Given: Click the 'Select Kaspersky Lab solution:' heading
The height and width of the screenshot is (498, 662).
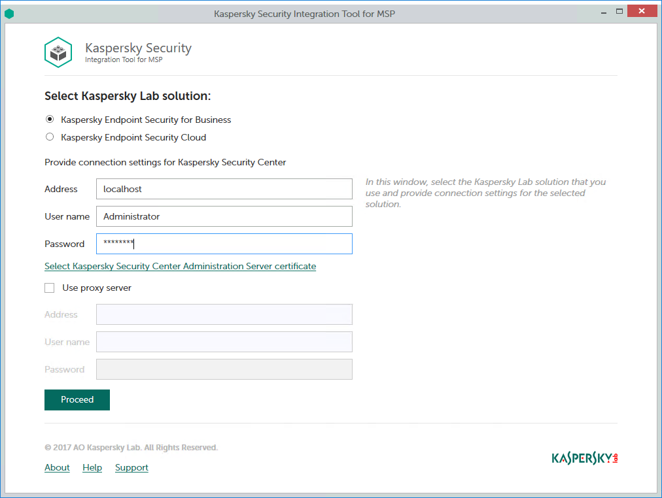Looking at the screenshot, I should [x=128, y=96].
